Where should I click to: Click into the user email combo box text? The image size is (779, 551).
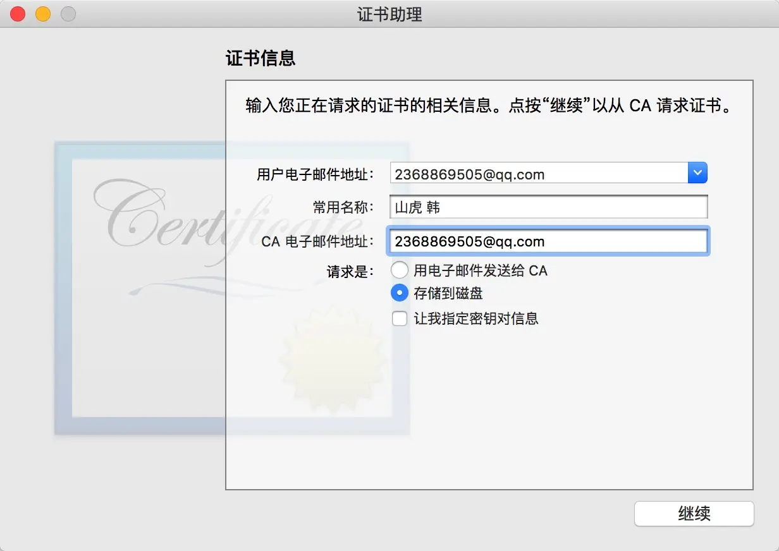pyautogui.click(x=539, y=174)
